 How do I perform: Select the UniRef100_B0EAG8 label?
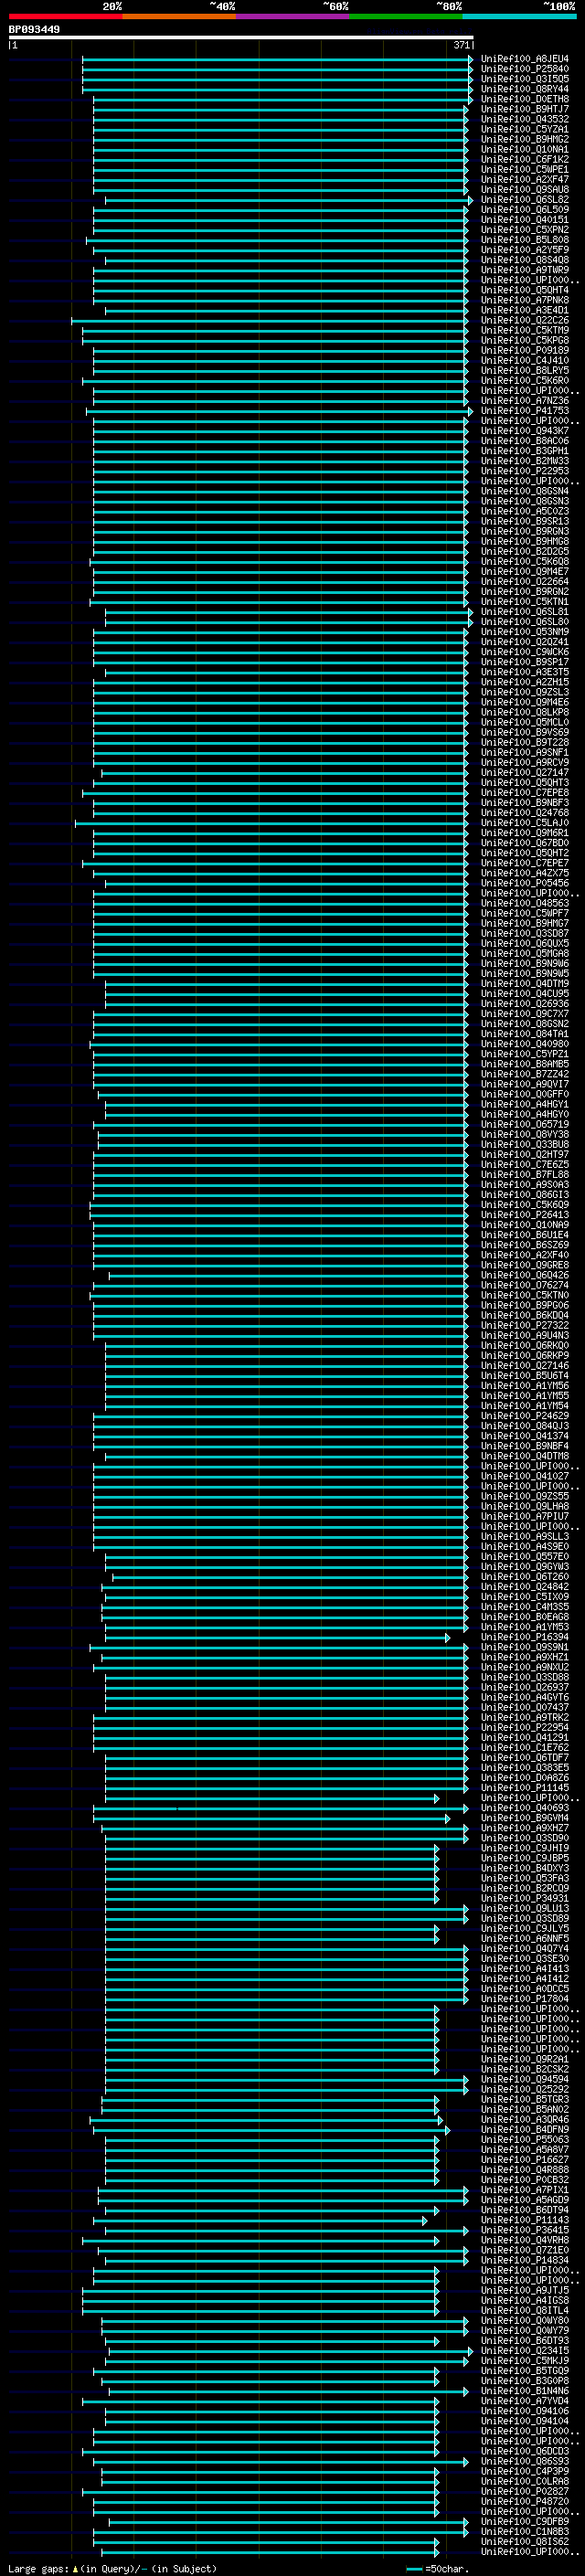click(x=525, y=1618)
